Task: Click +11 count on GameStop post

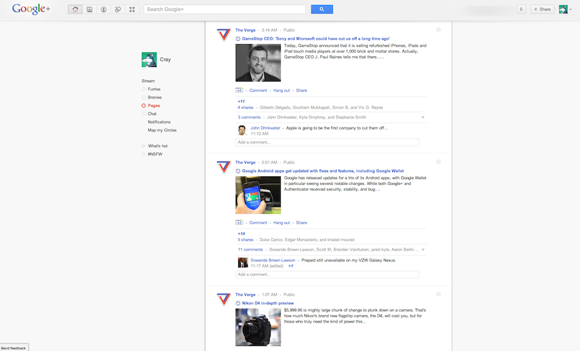Action: pyautogui.click(x=241, y=101)
